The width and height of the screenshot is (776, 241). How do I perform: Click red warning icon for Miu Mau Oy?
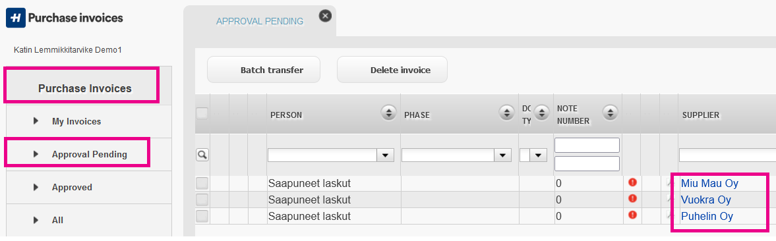pyautogui.click(x=632, y=182)
